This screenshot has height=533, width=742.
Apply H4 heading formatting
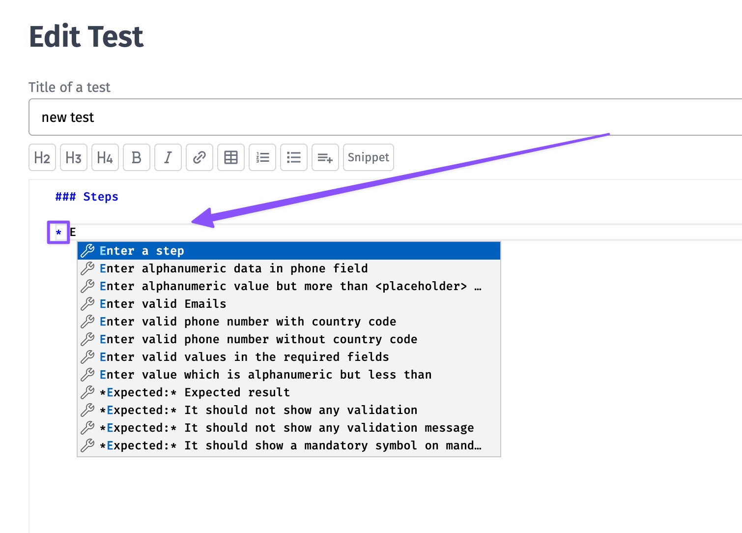tap(105, 157)
